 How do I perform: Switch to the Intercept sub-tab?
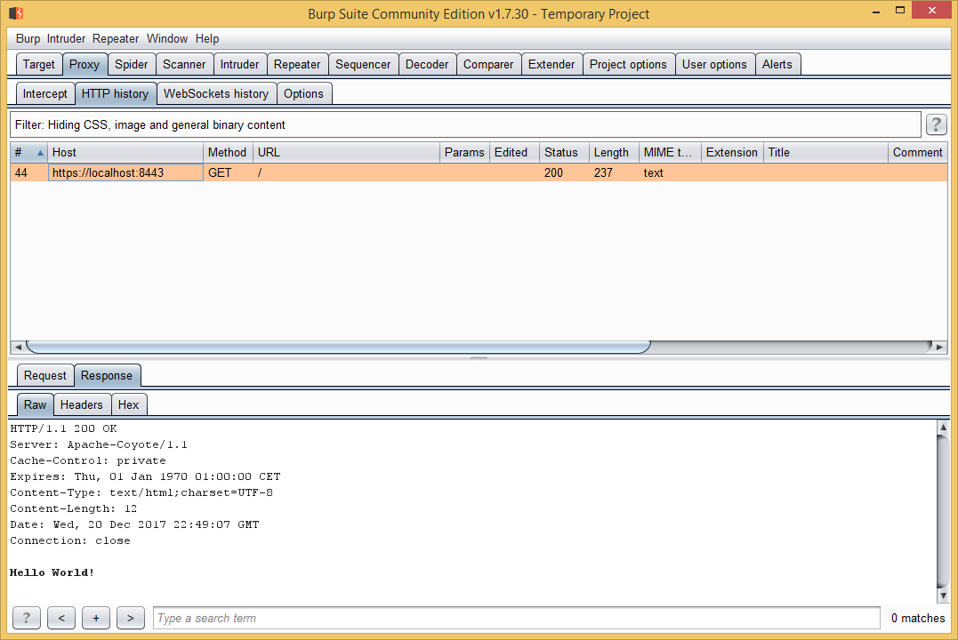[x=45, y=93]
